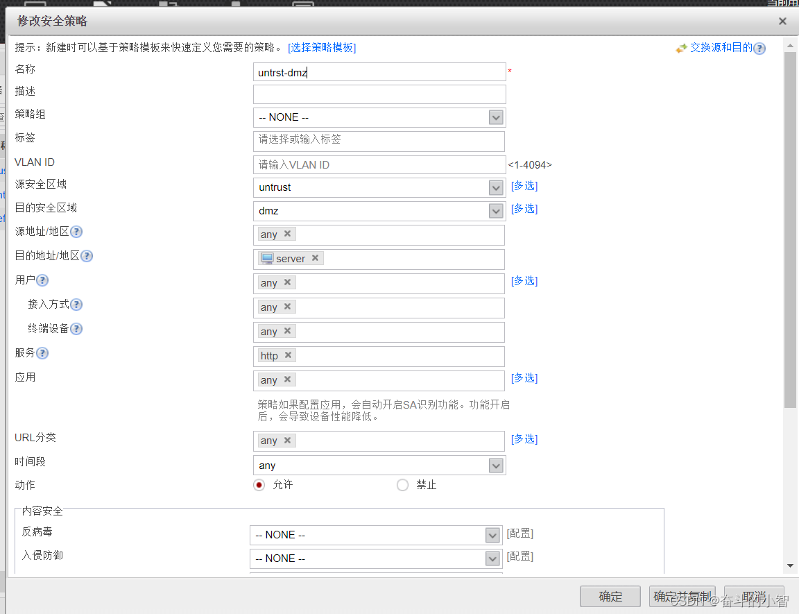Open the 时间段 dropdown
The image size is (799, 614).
[496, 466]
